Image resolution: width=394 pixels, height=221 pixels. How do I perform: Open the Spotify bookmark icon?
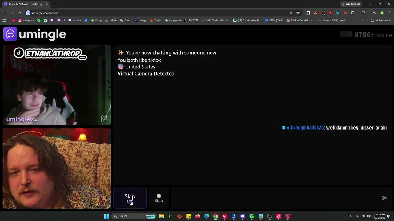39,21
